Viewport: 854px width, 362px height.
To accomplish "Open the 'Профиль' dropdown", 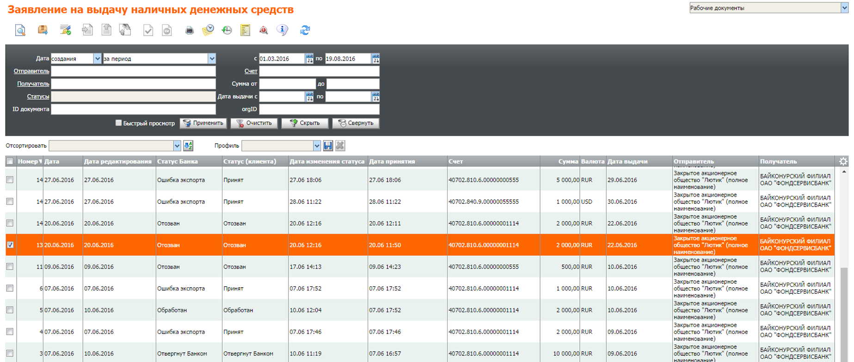I will (317, 146).
